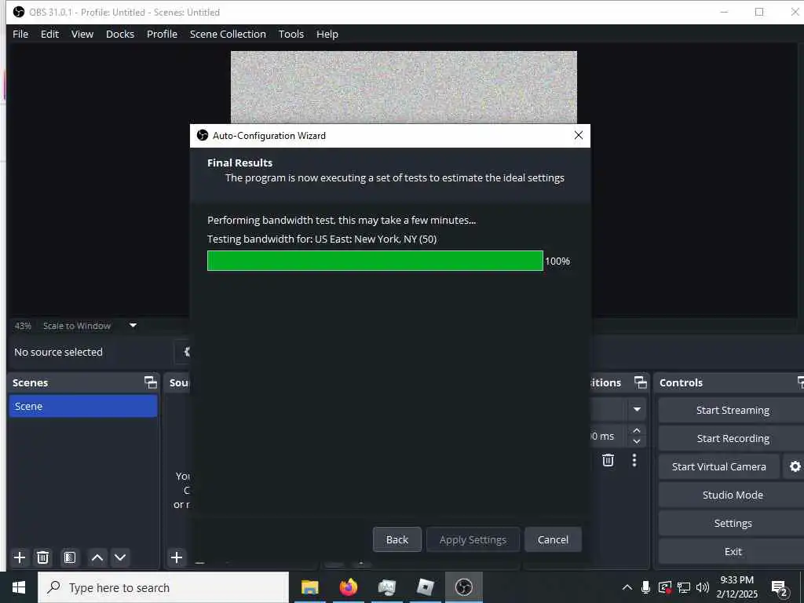Open Settings from Controls dock
Screen dimensions: 804x603
tap(733, 523)
